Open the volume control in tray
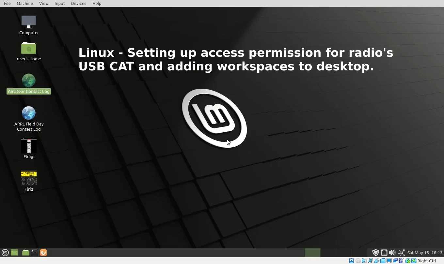444x264 pixels. [392, 253]
